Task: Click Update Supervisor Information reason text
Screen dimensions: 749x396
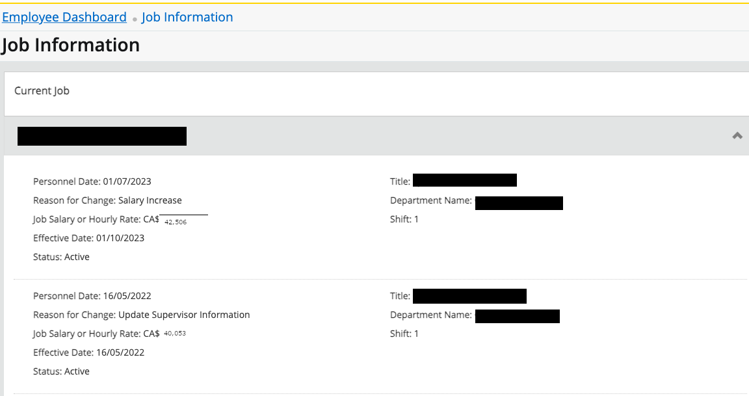Action: point(183,315)
